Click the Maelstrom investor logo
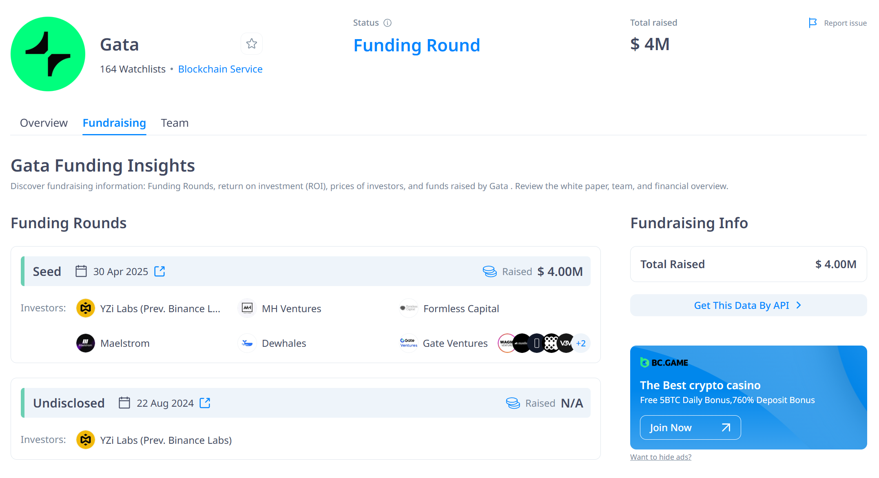Viewport: 879px width, 478px height. coord(86,343)
